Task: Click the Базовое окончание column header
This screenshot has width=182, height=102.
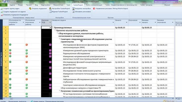Action: tap(166, 22)
